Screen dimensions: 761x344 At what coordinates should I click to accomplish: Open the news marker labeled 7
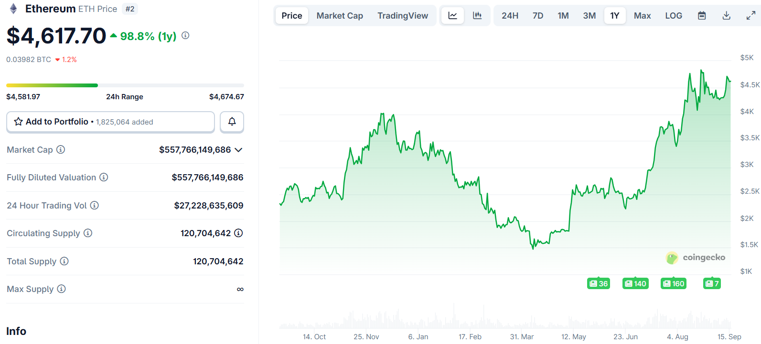[x=712, y=284]
